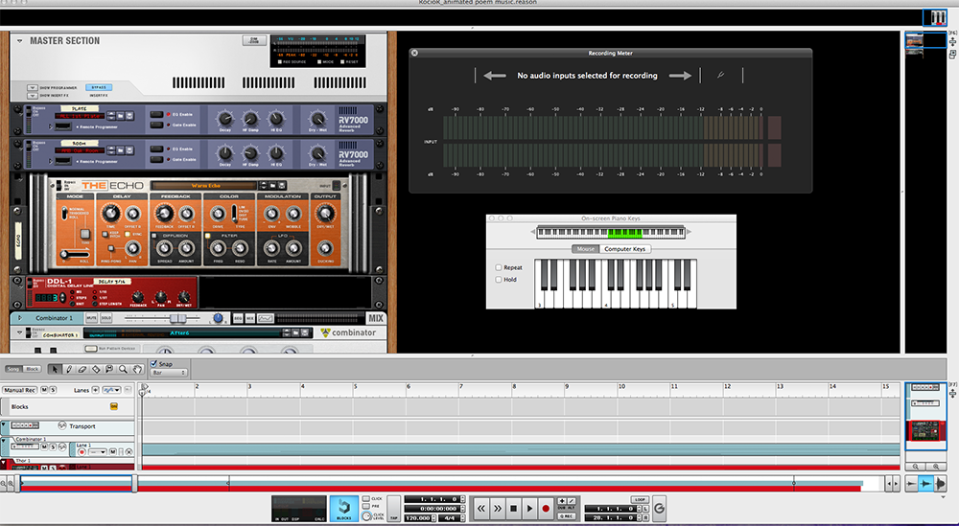This screenshot has height=526, width=959.
Task: Click the Dry/Wet knob on DDL-1
Action: click(x=183, y=297)
